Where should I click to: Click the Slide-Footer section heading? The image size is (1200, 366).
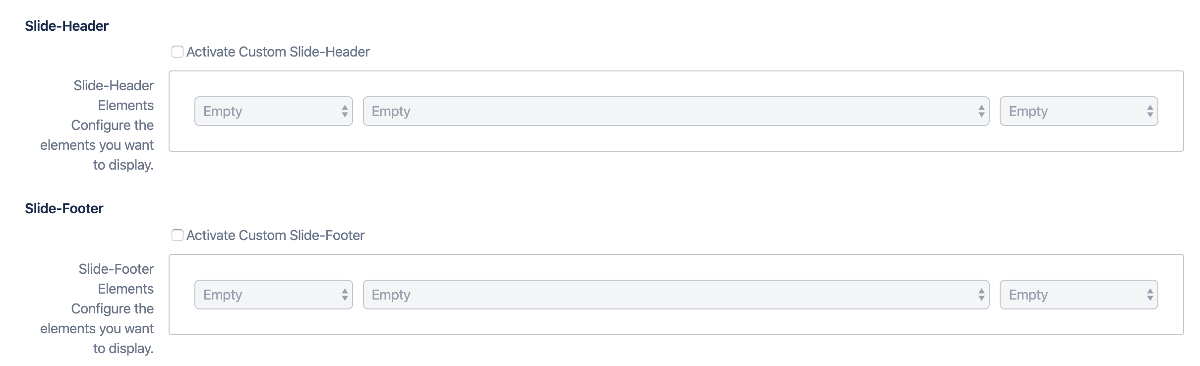click(x=63, y=208)
